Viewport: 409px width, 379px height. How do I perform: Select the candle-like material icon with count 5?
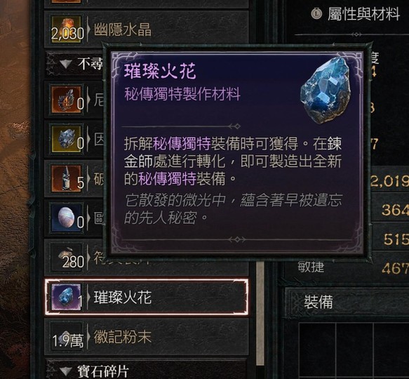66,178
